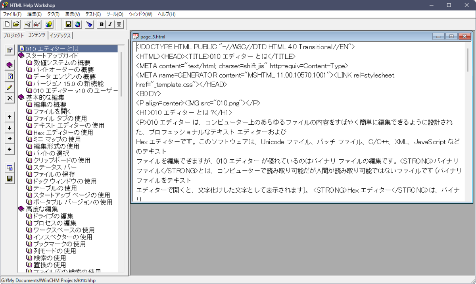The width and height of the screenshot is (476, 284).
Task: Open the compiled file using the glasses icon
Action: pos(36,24)
